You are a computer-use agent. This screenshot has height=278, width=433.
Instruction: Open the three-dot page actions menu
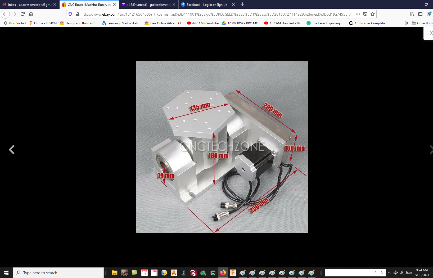click(x=358, y=14)
